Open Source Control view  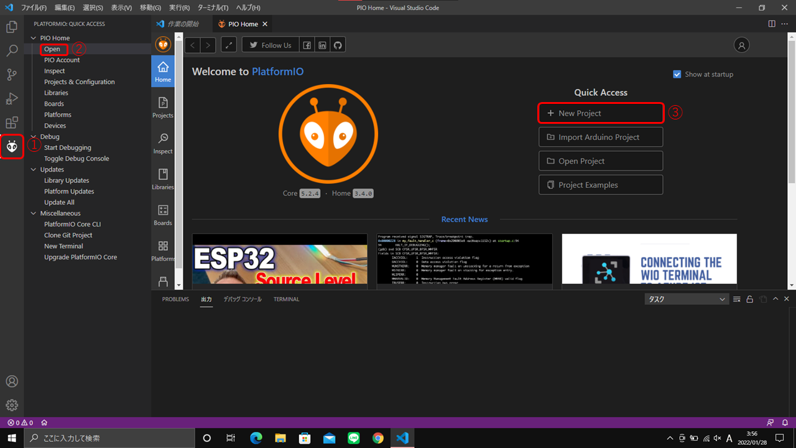(12, 75)
